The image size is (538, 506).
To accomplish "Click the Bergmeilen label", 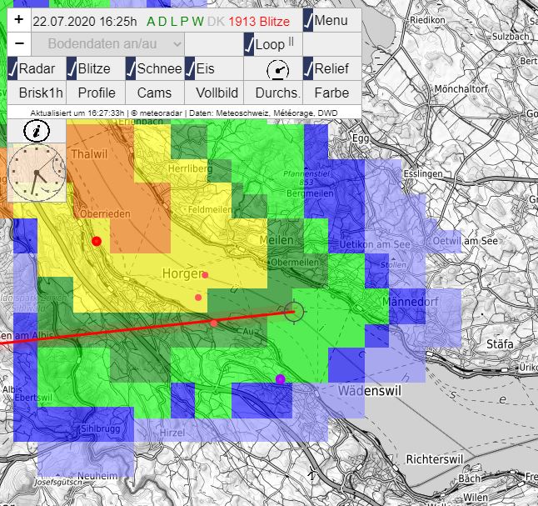I will coord(310,193).
